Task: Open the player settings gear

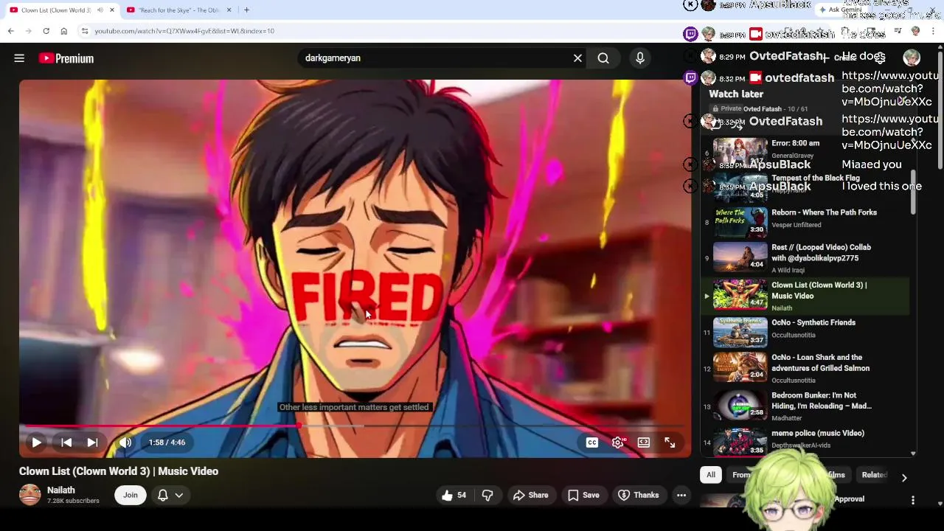Action: tap(618, 442)
